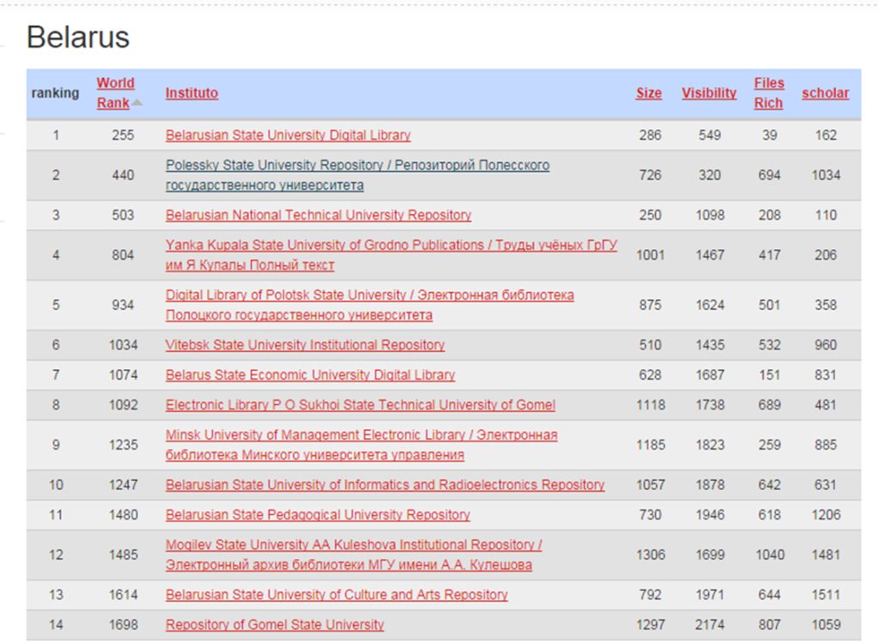Select world rank value 804
Image resolution: width=879 pixels, height=644 pixels.
pos(123,255)
